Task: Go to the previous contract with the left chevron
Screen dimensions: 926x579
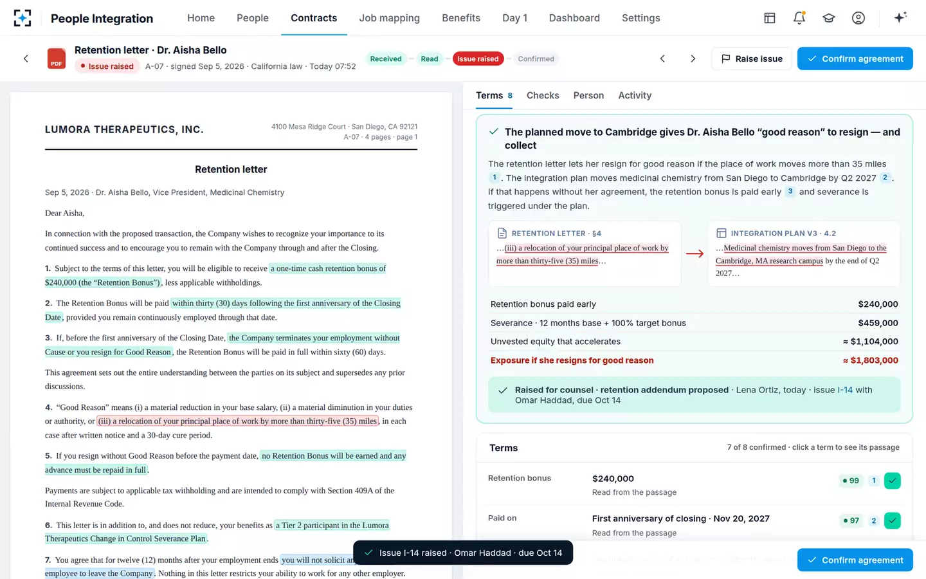Action: 662,59
